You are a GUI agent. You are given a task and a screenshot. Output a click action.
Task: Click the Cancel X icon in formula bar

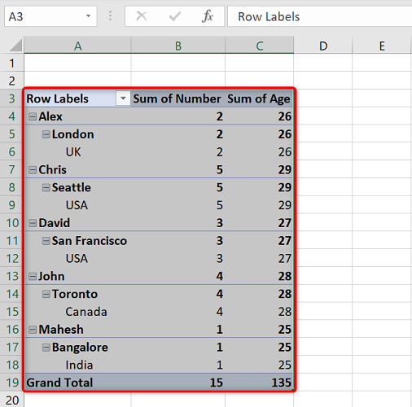[x=142, y=16]
